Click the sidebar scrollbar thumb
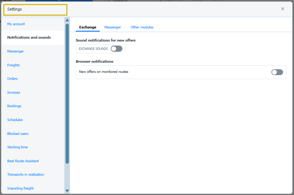The height and width of the screenshot is (195, 294). tap(67, 91)
